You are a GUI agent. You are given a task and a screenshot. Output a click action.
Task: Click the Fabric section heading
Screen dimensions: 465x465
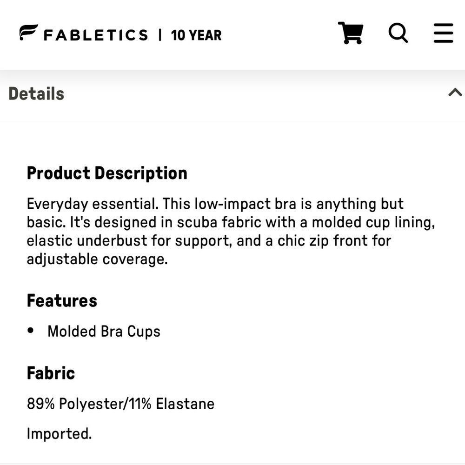pyautogui.click(x=51, y=372)
